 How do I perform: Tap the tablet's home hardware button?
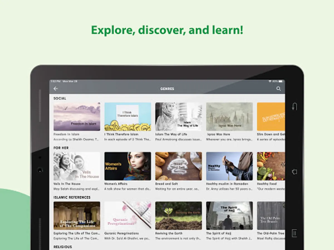294,172
